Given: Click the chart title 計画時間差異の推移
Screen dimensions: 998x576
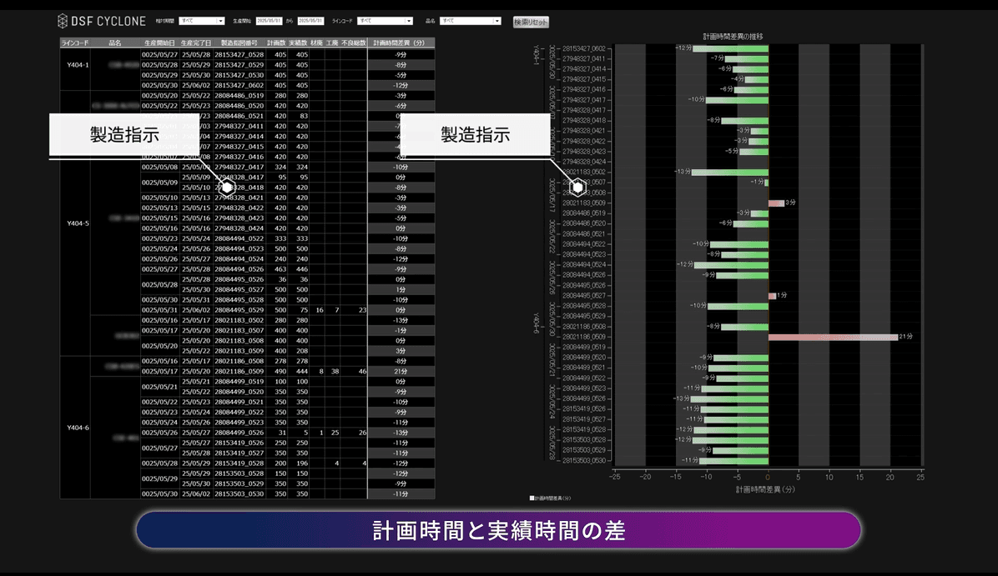Looking at the screenshot, I should click(733, 37).
